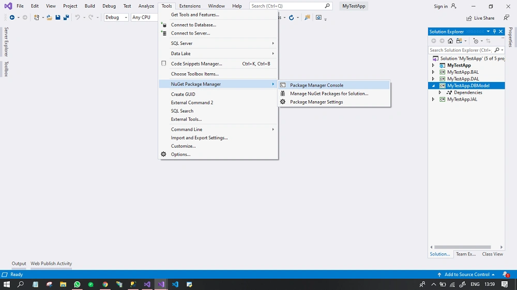Switch to the Class View tab
This screenshot has height=290, width=517.
pyautogui.click(x=492, y=254)
